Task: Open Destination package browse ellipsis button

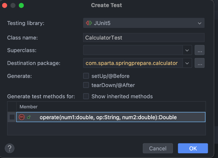Action: tap(199, 63)
